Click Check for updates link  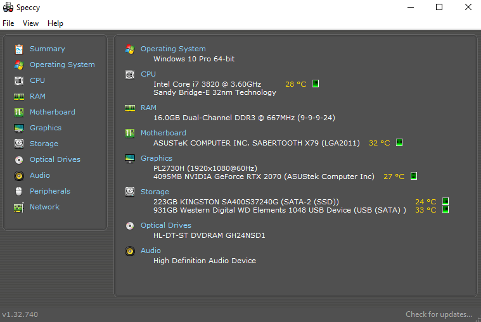[439, 314]
